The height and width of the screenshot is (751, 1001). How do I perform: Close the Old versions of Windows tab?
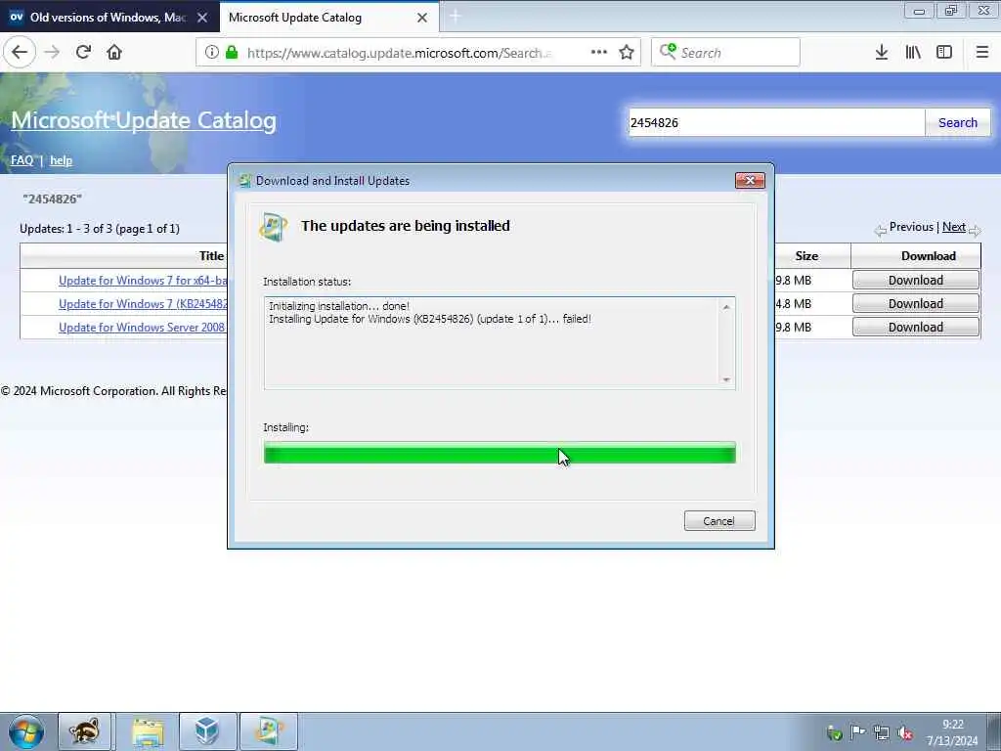[x=202, y=18]
